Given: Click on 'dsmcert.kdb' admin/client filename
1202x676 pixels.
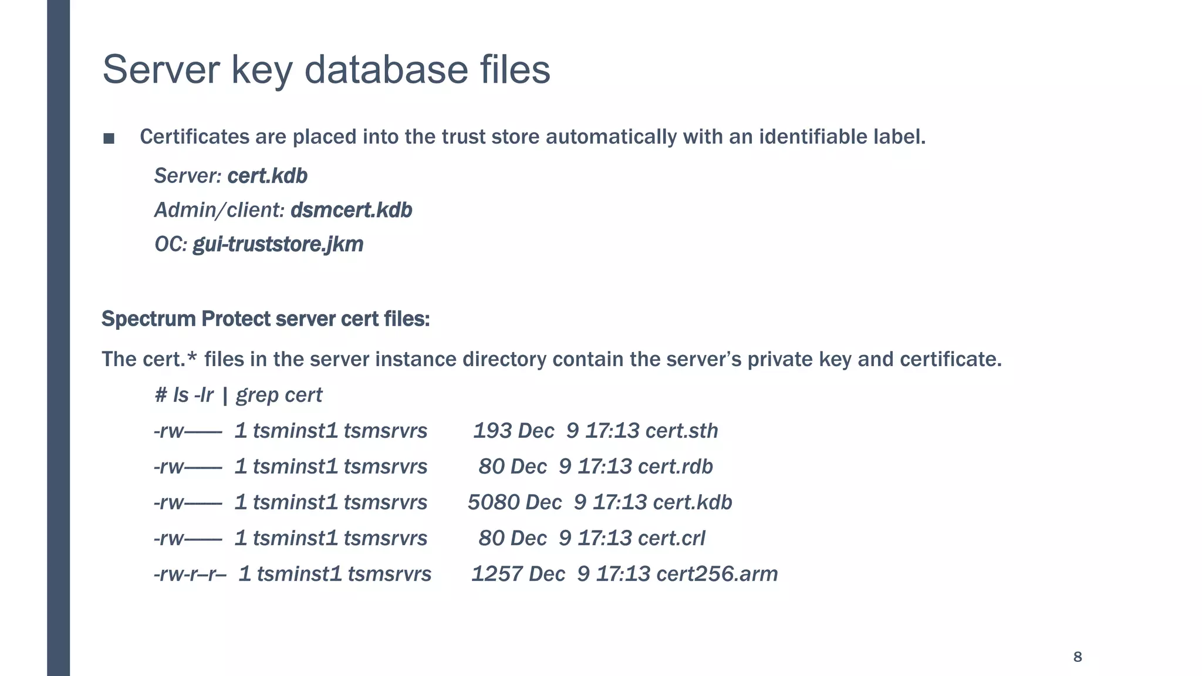Looking at the screenshot, I should click(351, 210).
